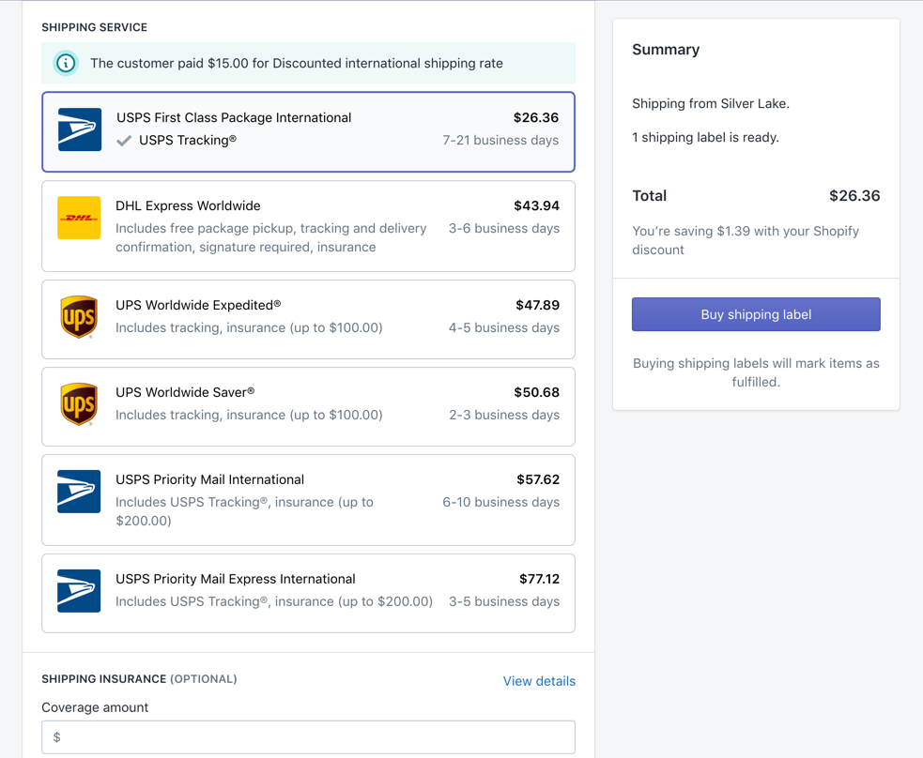Click the UPS shield logo for Worldwide Expedited
Image resolution: width=923 pixels, height=758 pixels.
(x=79, y=317)
